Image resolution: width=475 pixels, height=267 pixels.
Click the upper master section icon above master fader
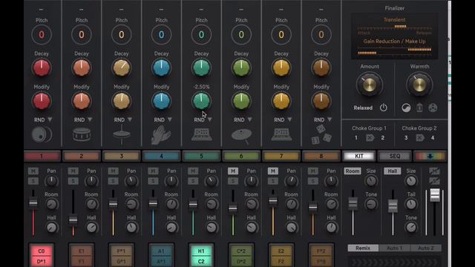[x=434, y=171]
